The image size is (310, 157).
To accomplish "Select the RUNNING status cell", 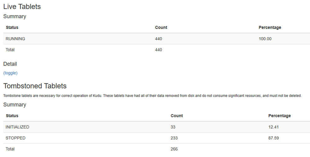I will click(x=16, y=39).
